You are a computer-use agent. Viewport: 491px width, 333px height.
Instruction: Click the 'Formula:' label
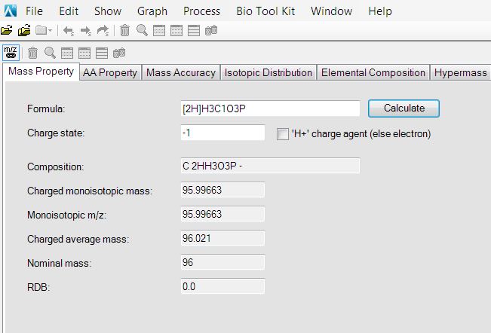(46, 108)
